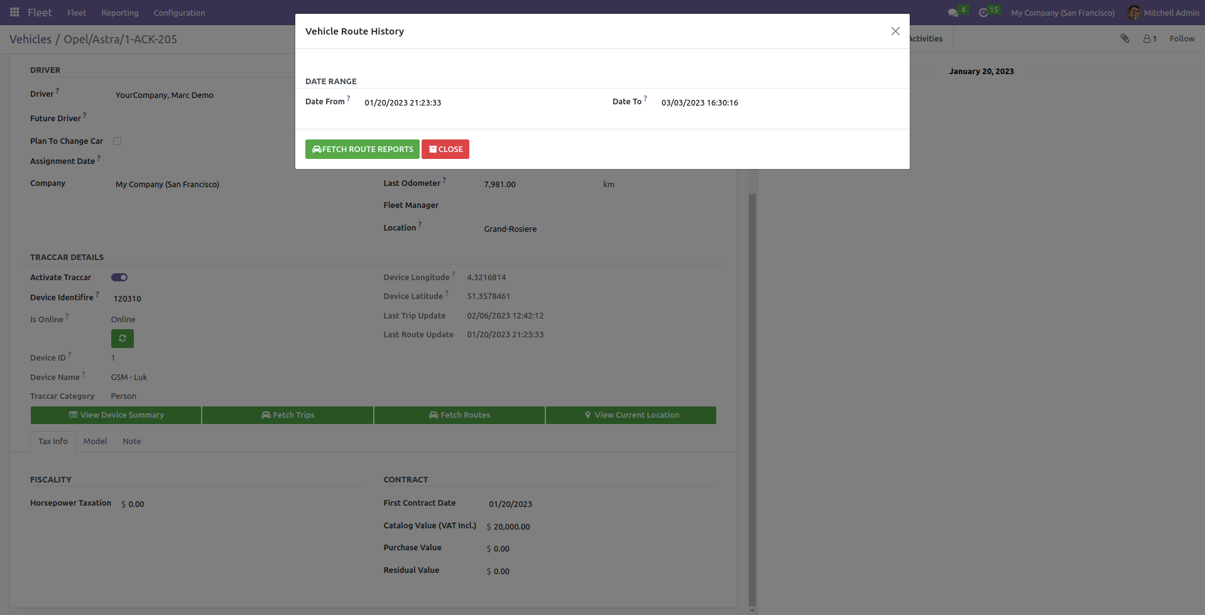Toggle the Activate Traccar switch
Viewport: 1205px width, 615px height.
119,278
